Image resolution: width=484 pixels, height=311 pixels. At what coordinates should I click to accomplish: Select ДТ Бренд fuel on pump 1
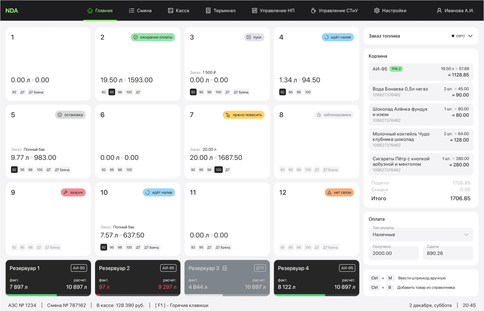[36, 92]
